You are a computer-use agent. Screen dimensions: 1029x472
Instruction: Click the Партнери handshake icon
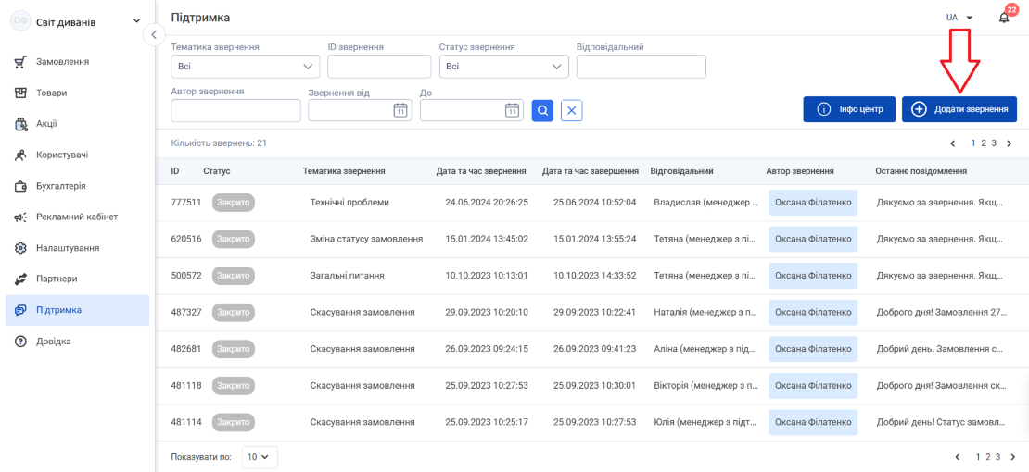19,279
